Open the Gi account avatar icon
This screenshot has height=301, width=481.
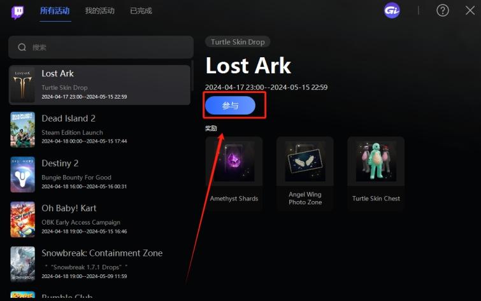point(392,11)
